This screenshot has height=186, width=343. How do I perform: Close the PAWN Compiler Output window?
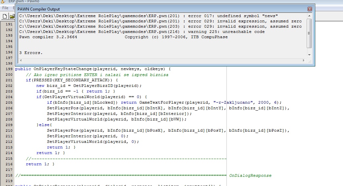click(310, 9)
